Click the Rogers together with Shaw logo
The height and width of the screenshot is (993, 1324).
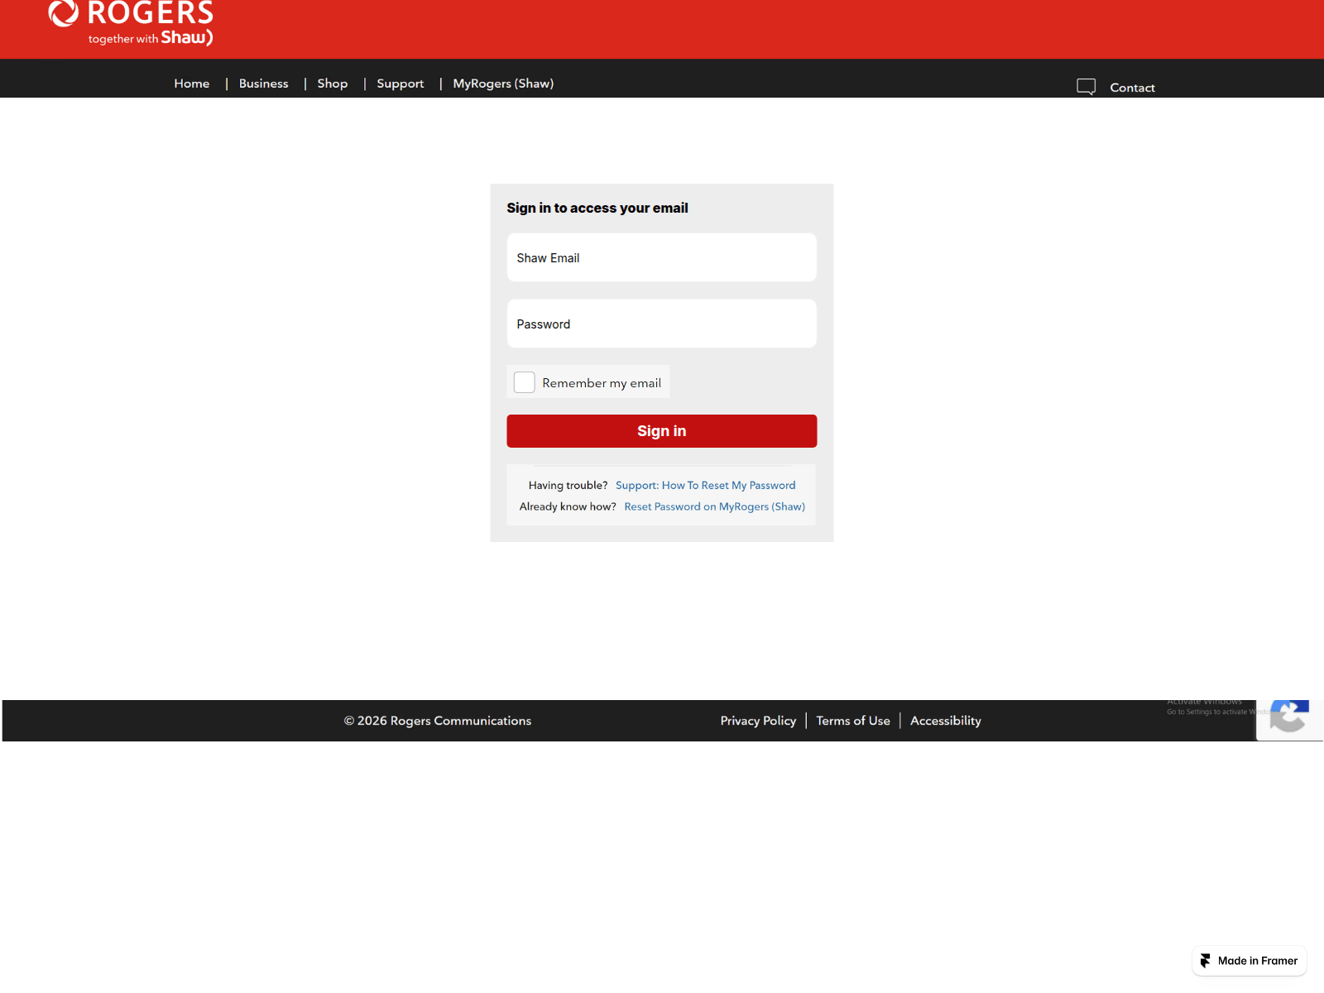point(131,22)
